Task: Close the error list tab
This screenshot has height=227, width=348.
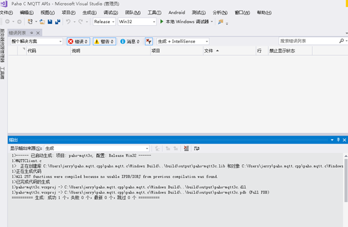Action: (38, 33)
